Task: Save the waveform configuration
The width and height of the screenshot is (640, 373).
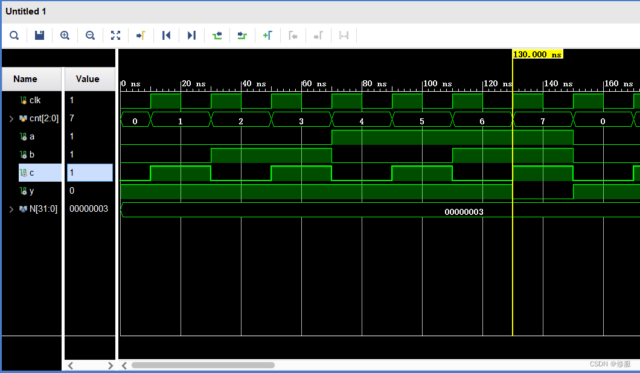Action: [x=39, y=36]
